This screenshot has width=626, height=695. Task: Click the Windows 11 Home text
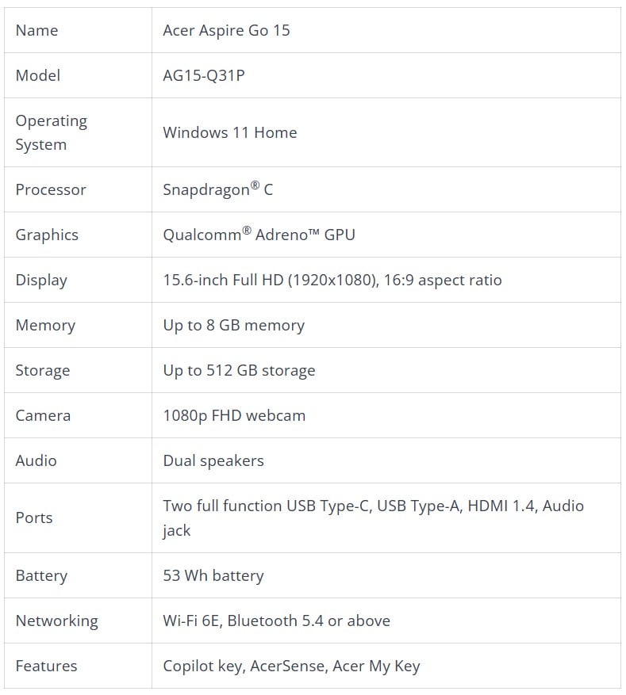(230, 132)
